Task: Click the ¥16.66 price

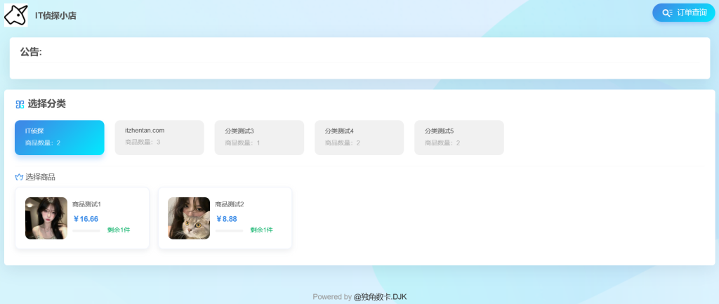Action: [x=86, y=219]
